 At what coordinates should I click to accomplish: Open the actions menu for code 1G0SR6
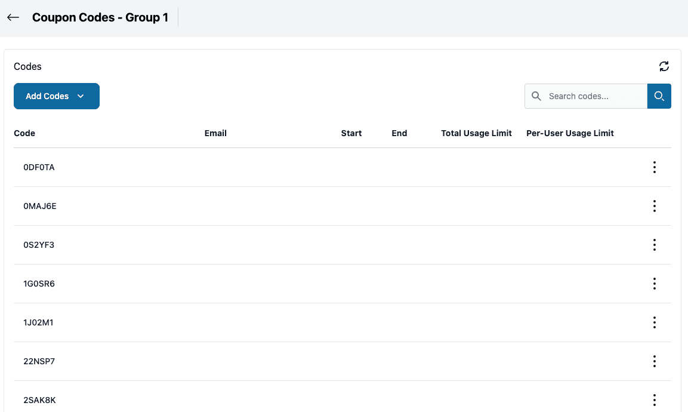click(x=654, y=284)
